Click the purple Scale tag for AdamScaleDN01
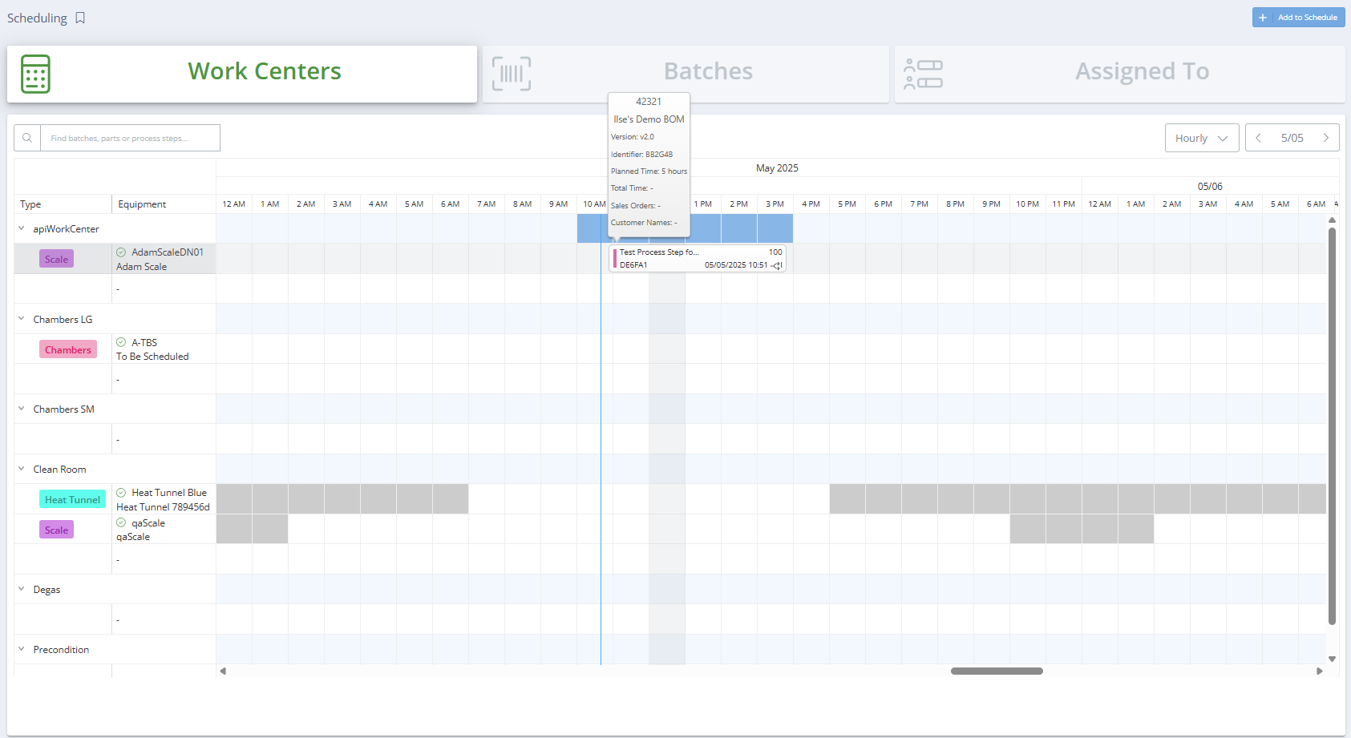1351x738 pixels. click(x=56, y=259)
